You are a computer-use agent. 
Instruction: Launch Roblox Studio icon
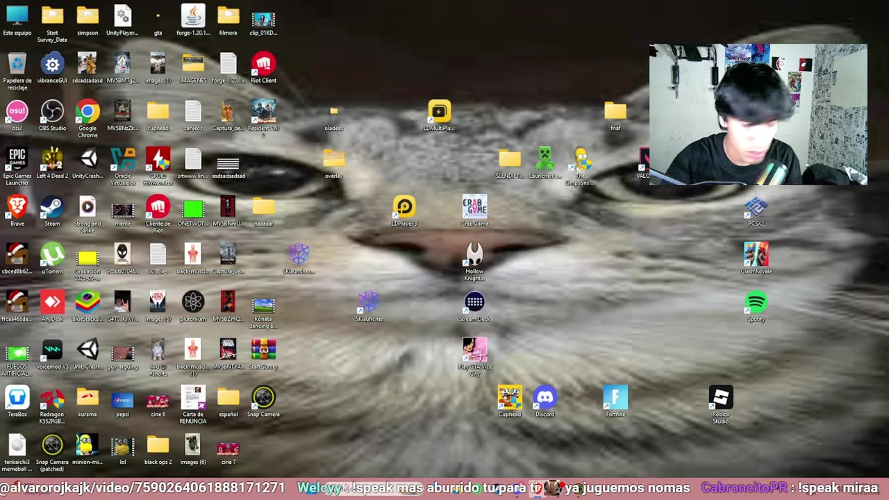(x=721, y=406)
